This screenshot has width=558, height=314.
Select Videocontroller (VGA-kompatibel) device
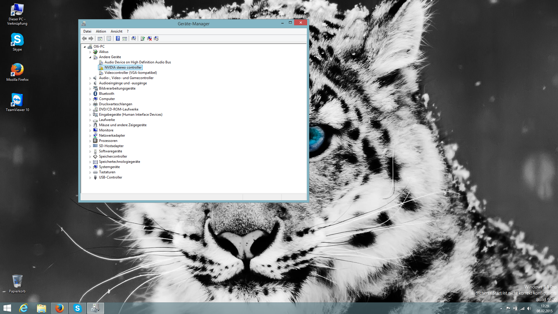click(x=130, y=73)
